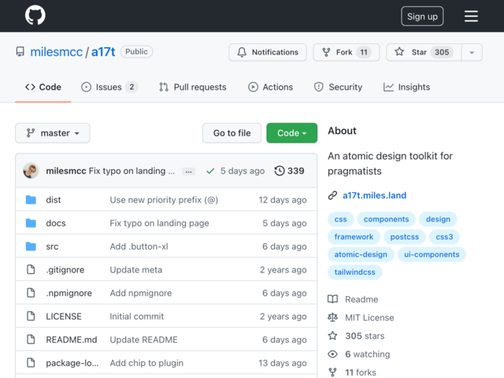The height and width of the screenshot is (378, 504).
Task: Open the MIT License link
Action: click(361, 317)
